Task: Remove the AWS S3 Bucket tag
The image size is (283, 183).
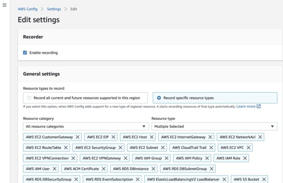Action: point(264,179)
